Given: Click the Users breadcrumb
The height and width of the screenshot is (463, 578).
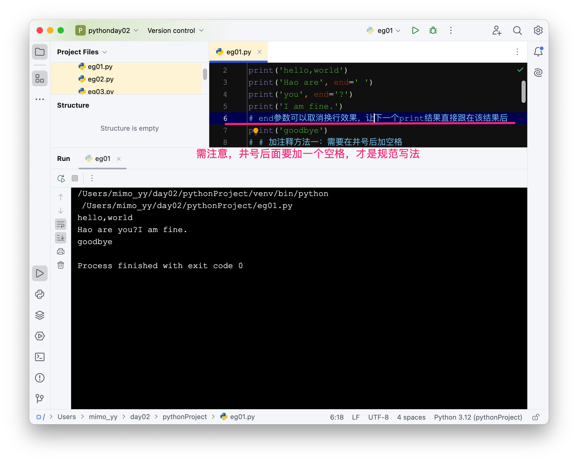Looking at the screenshot, I should tap(66, 417).
